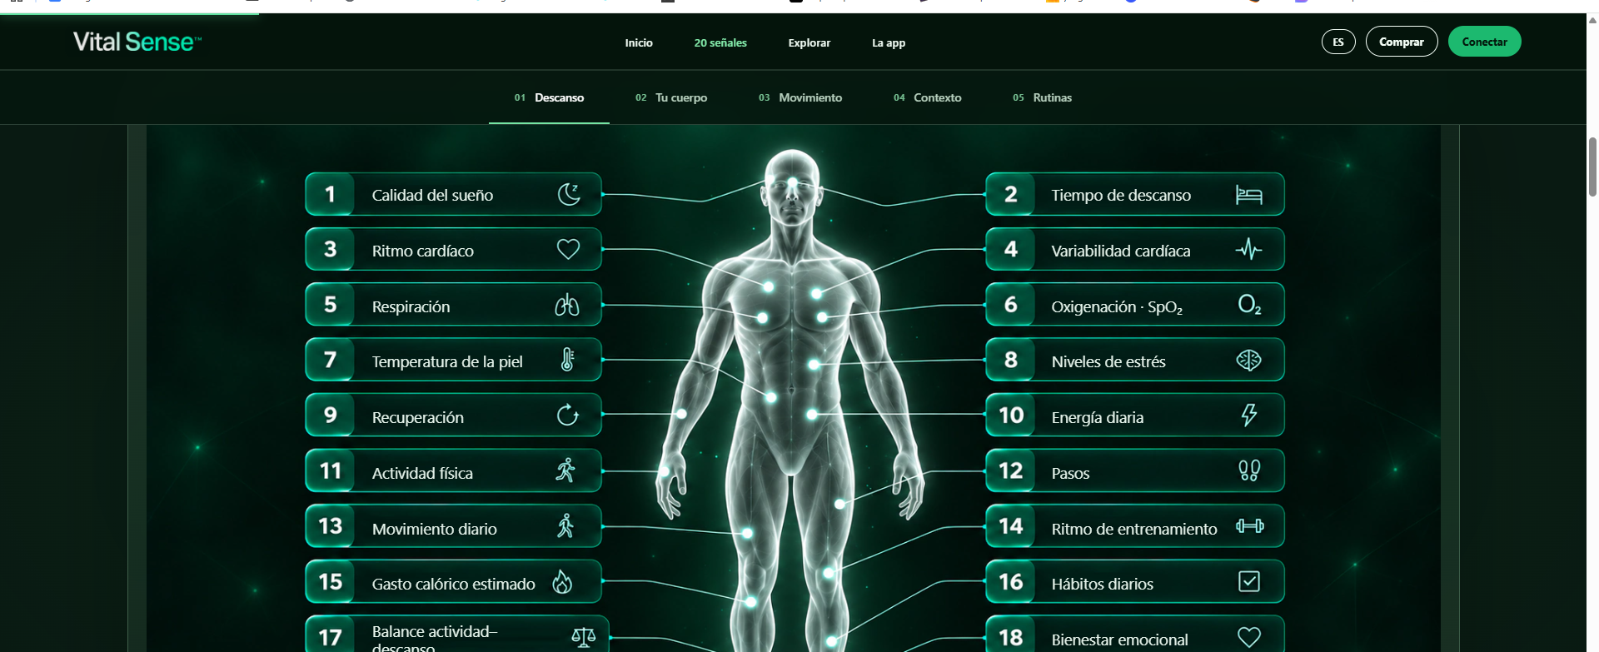Click the green Conectar button
The width and height of the screenshot is (1599, 652).
[x=1485, y=42]
